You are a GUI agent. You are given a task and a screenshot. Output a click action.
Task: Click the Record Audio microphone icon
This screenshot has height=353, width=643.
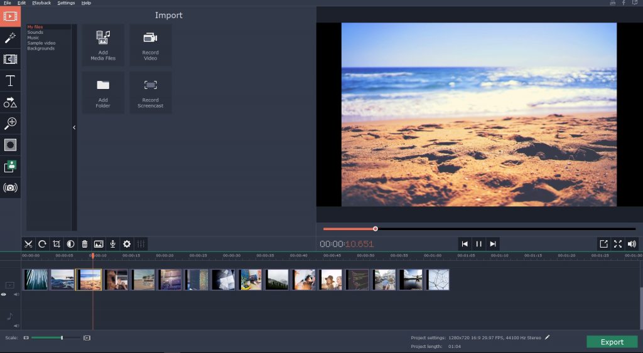[x=112, y=244]
